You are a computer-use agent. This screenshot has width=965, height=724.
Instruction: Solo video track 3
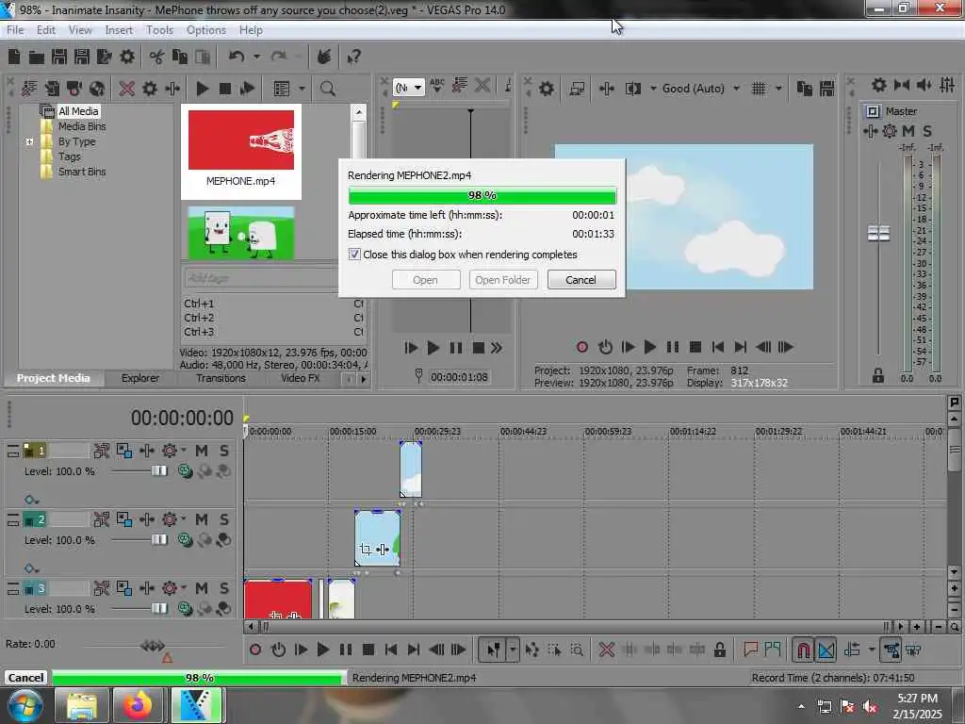224,588
